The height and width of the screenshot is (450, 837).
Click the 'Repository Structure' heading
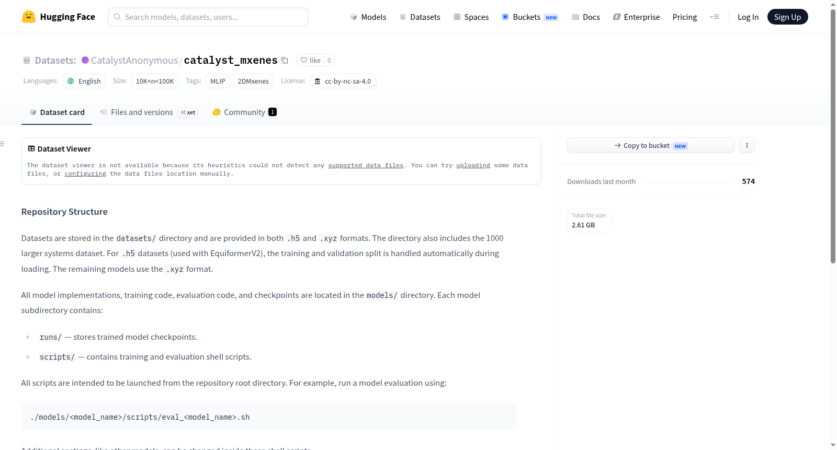tap(64, 212)
